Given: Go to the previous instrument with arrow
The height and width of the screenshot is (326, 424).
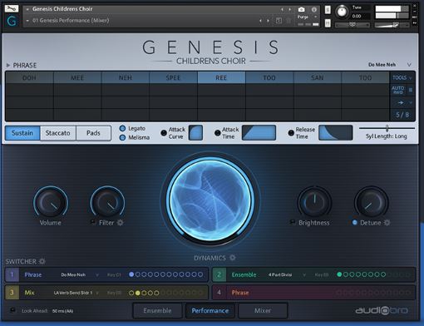Looking at the screenshot, I should tap(282, 9).
